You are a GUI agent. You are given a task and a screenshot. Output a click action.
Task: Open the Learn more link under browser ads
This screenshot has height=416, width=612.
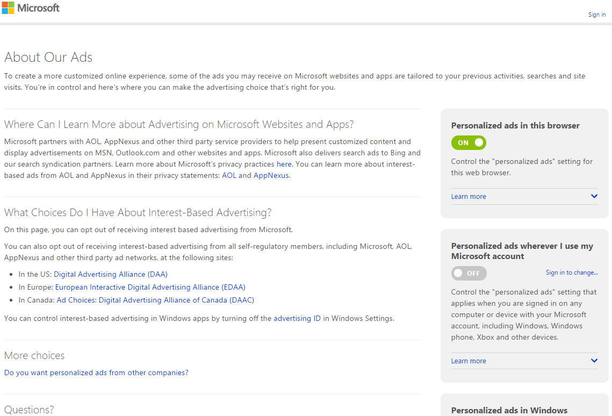(469, 196)
